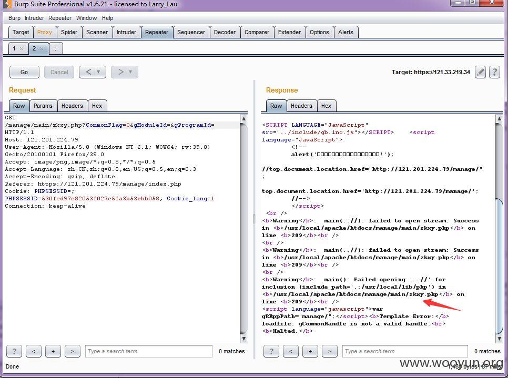The image size is (508, 378).
Task: Go to previous match in response search
Action: coord(291,351)
